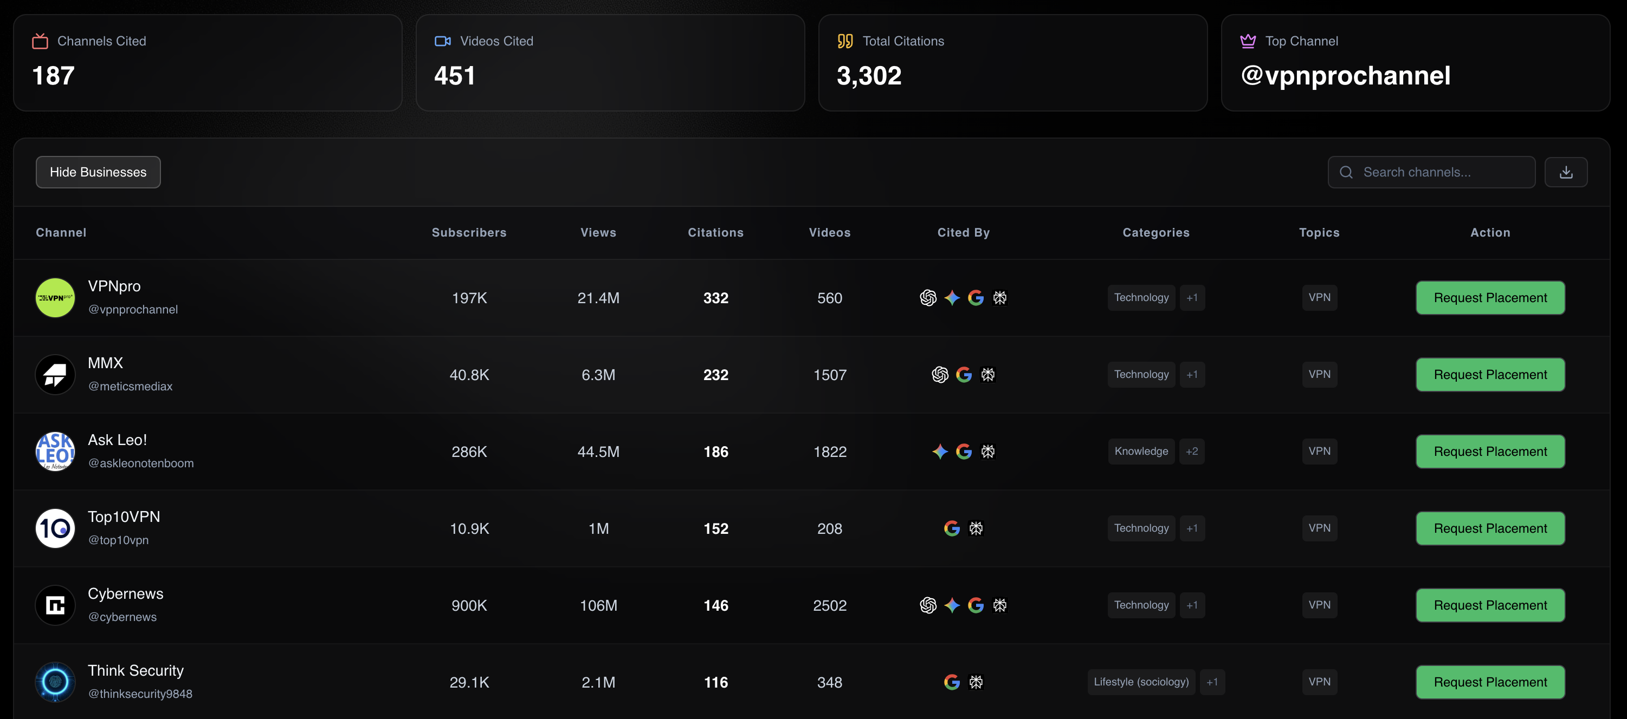This screenshot has height=719, width=1627.
Task: Open the Ask Leo! channel avatar
Action: pos(55,452)
